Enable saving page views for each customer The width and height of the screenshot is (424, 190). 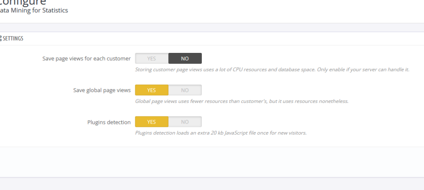click(x=152, y=58)
